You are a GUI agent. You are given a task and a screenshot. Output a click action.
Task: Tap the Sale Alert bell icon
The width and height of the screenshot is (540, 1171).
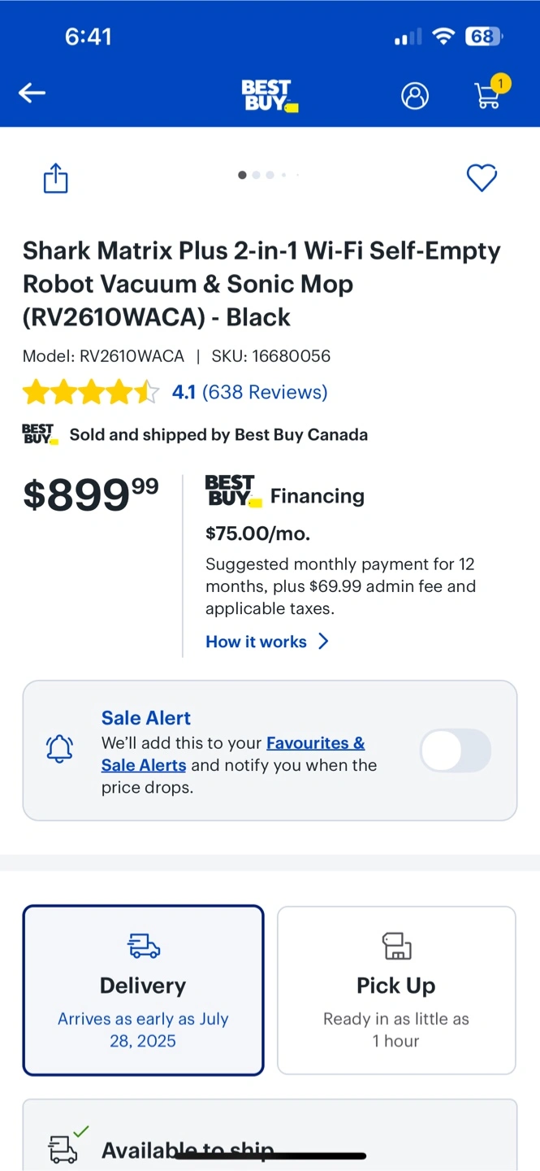coord(60,748)
